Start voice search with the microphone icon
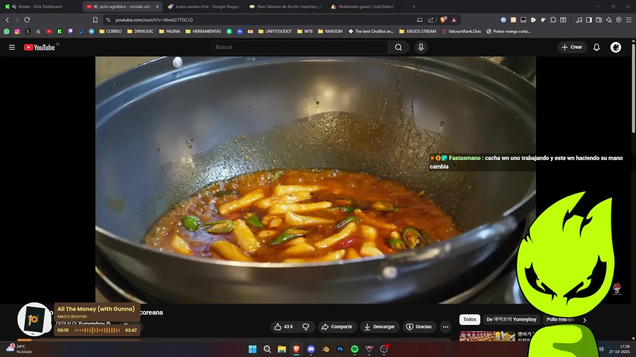The width and height of the screenshot is (636, 357). click(x=421, y=47)
